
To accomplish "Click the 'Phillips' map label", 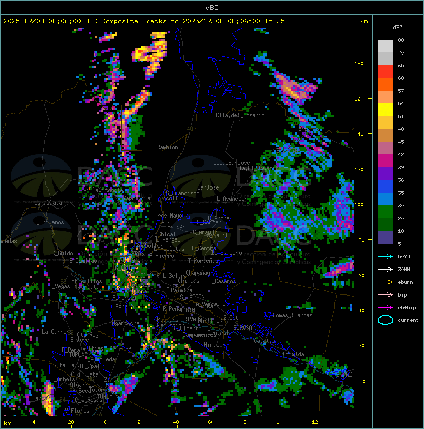I will [210, 321].
